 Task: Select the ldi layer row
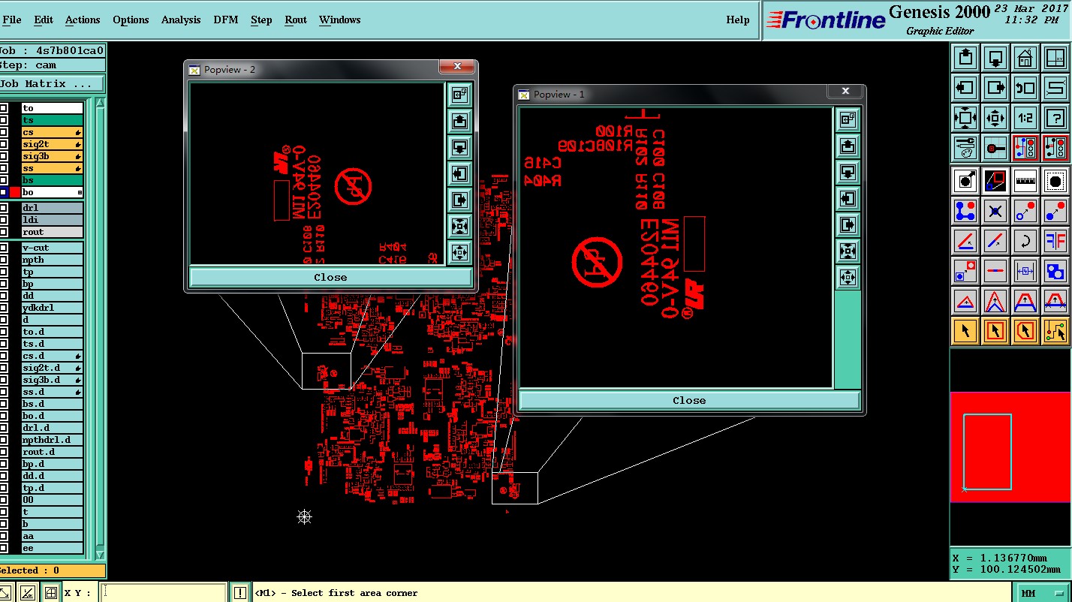[52, 220]
